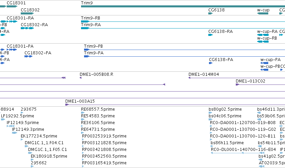285x168 pixels.
Task: Select EST IP12149.5prime
Action: pos(23,123)
